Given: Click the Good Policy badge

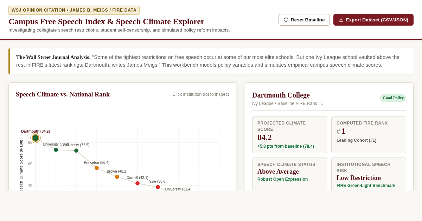Looking at the screenshot, I should click(x=393, y=98).
